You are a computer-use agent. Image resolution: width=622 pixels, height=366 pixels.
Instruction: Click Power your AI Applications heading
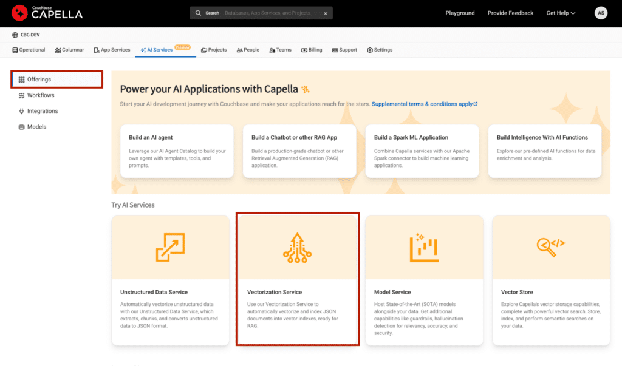pos(209,89)
